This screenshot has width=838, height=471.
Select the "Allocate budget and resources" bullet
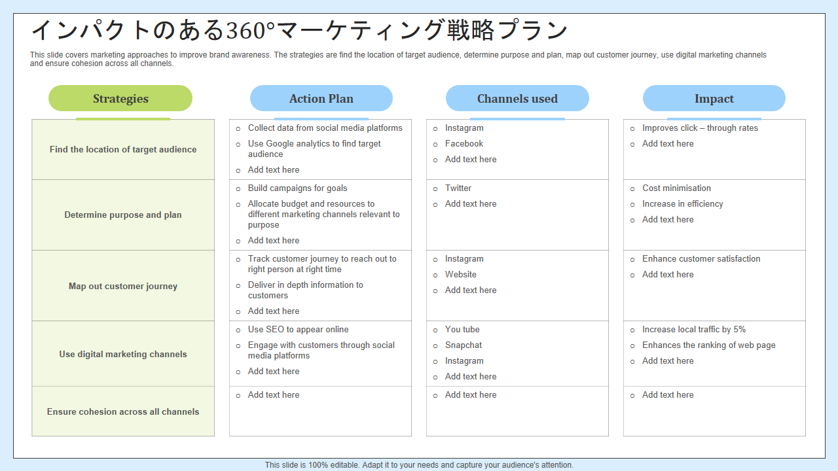324,215
